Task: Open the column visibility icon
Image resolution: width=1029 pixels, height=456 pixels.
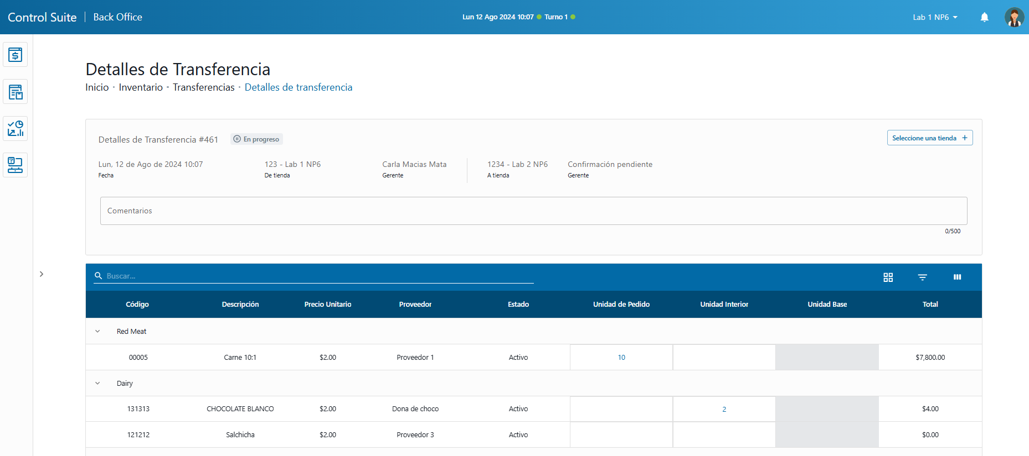Action: (x=957, y=277)
